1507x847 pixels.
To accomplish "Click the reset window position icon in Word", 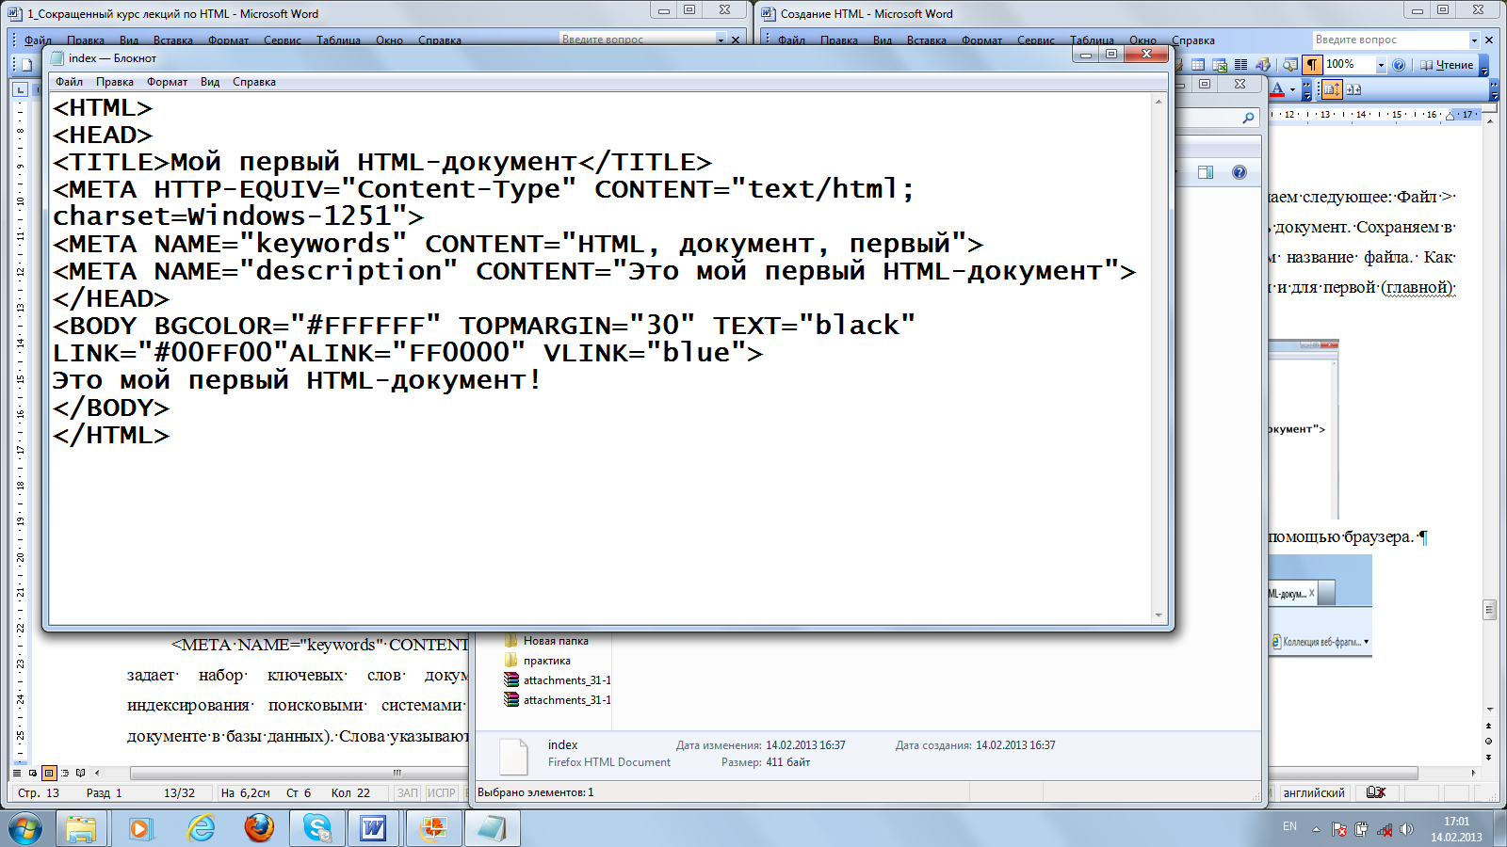I will click(x=1353, y=89).
